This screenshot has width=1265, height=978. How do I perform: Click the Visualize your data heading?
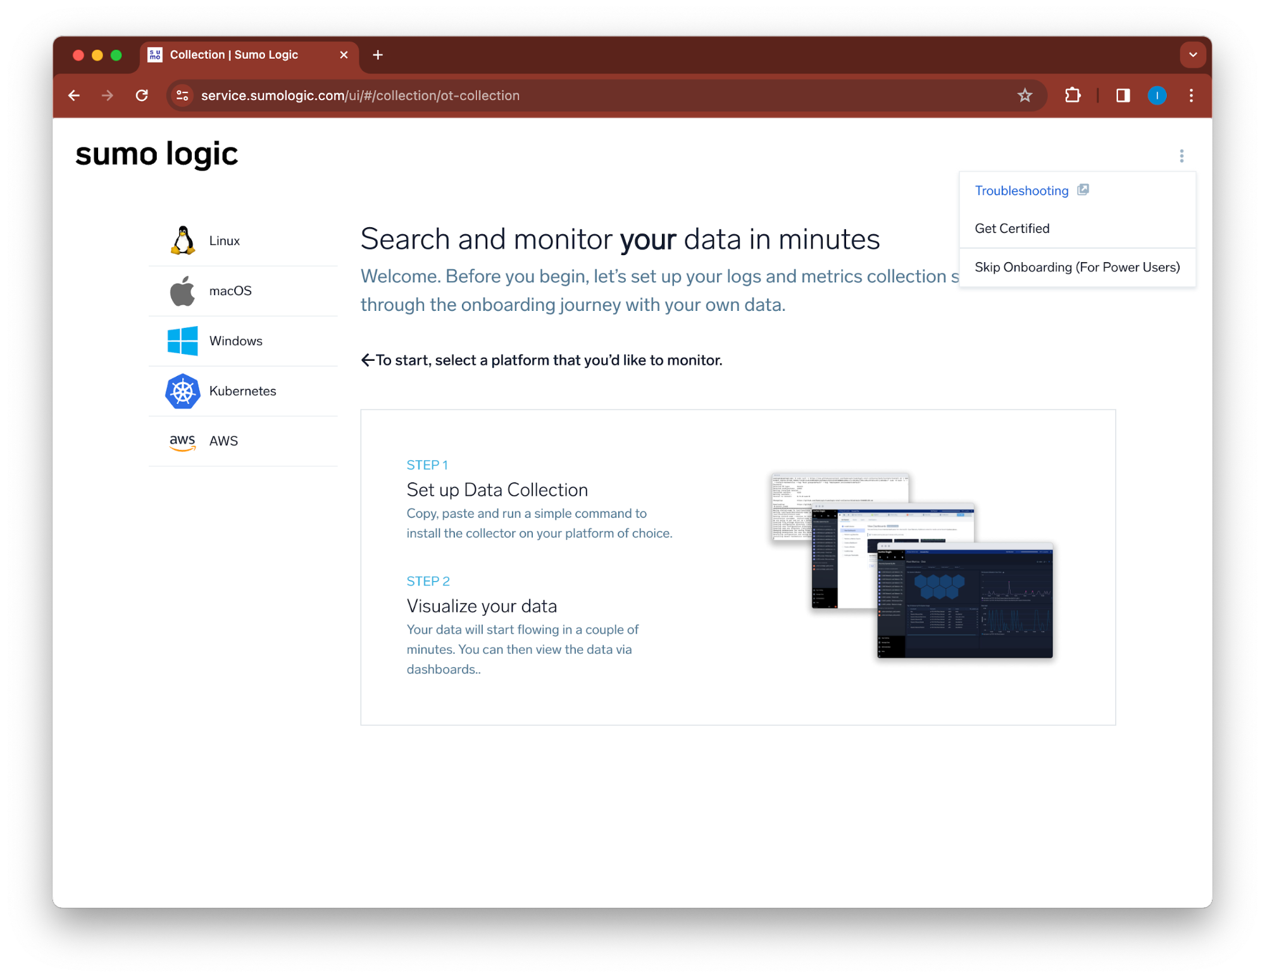pyautogui.click(x=482, y=606)
